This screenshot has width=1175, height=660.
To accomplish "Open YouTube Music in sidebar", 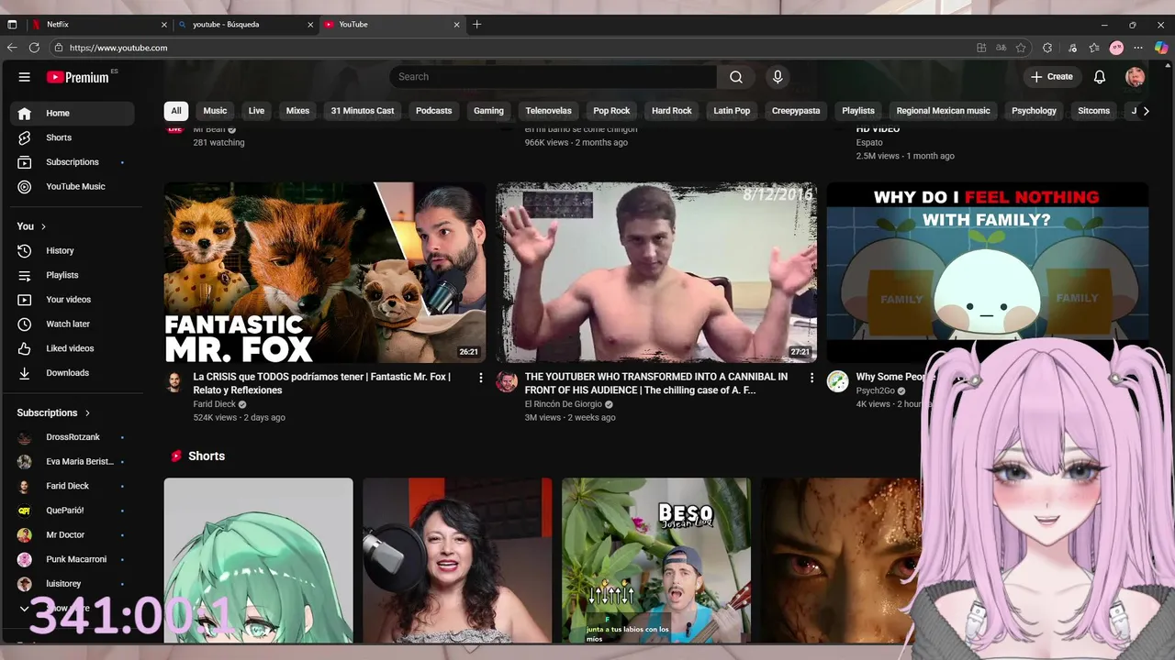I will (x=73, y=186).
